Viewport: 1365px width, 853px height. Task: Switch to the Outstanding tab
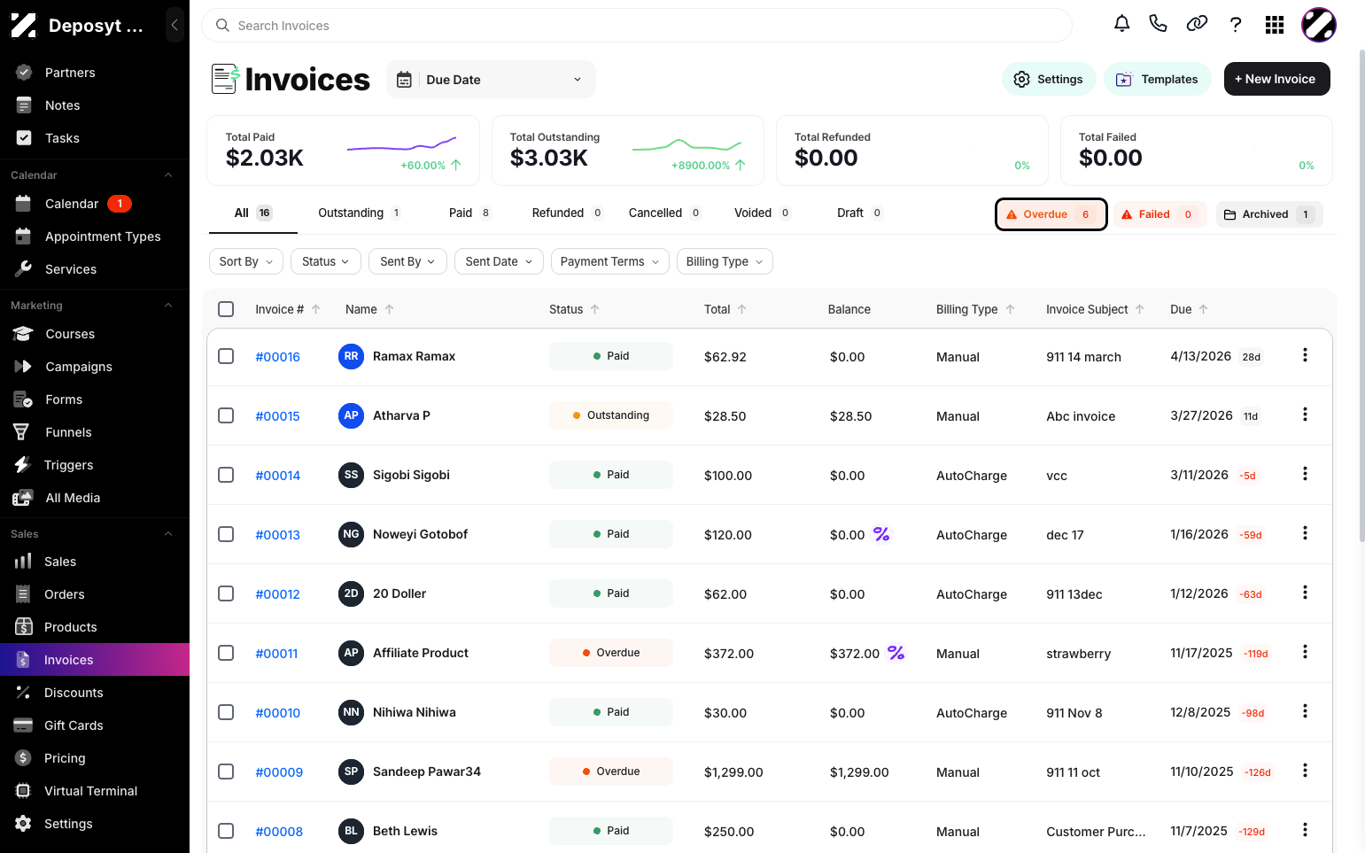point(360,213)
